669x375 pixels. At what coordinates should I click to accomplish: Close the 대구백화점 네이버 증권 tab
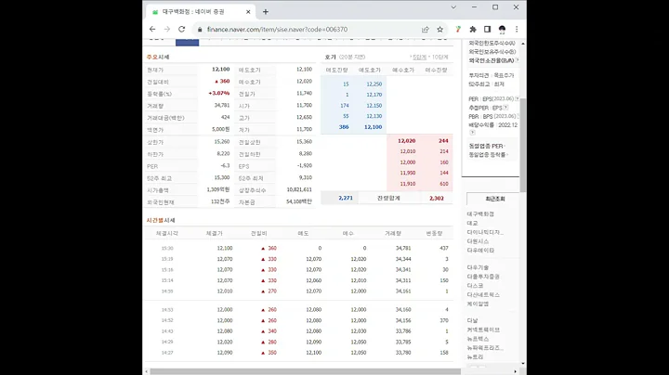[x=248, y=12]
